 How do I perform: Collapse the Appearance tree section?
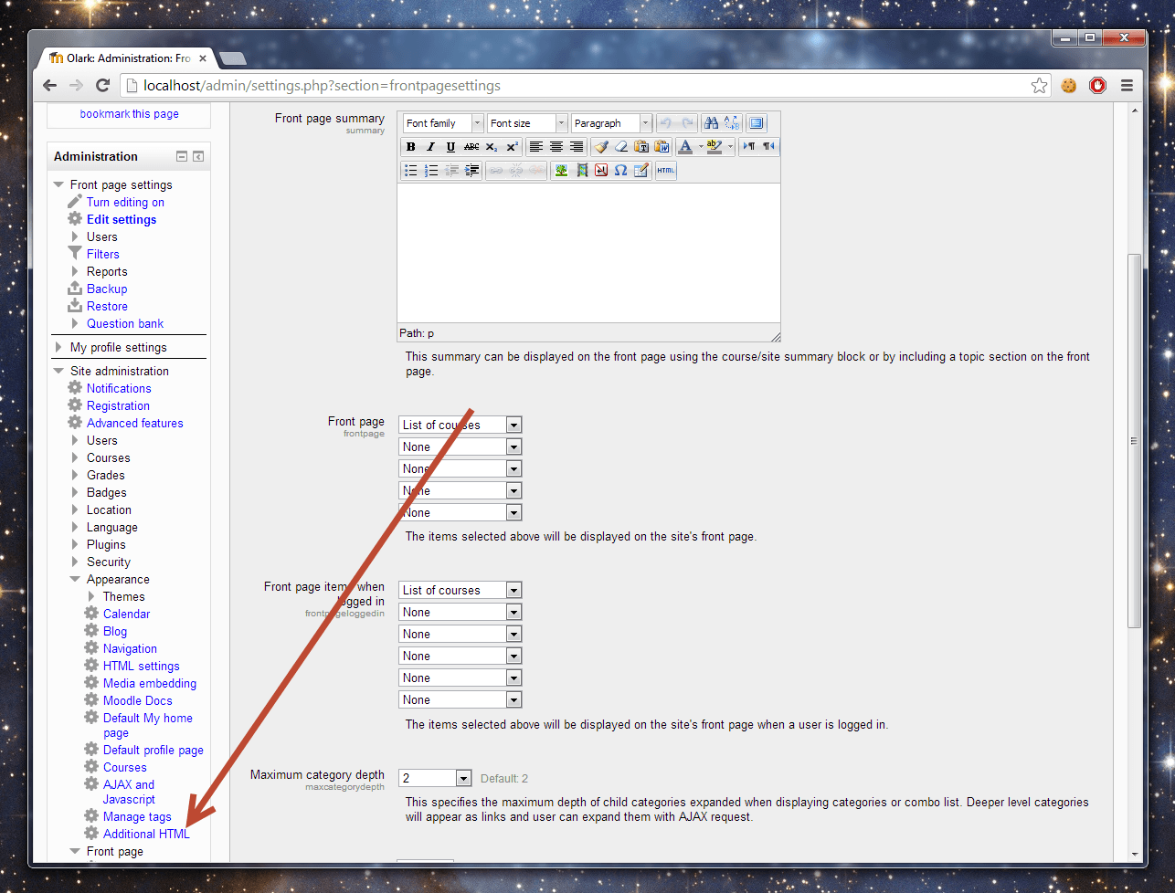coord(76,579)
